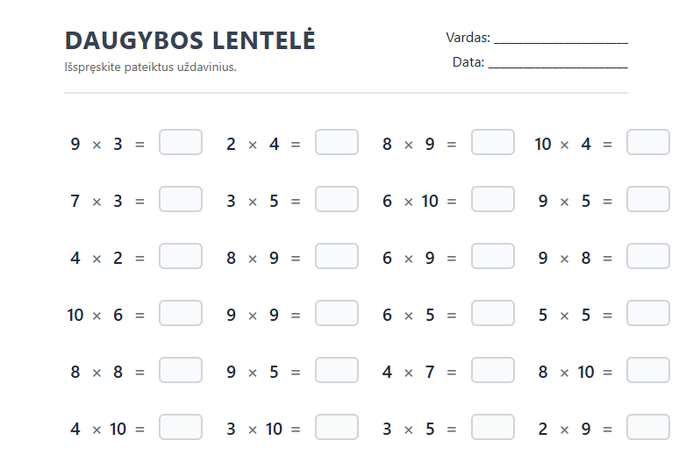The height and width of the screenshot is (455, 693).
Task: Click the answer box for 10 × 4
Action: (648, 143)
